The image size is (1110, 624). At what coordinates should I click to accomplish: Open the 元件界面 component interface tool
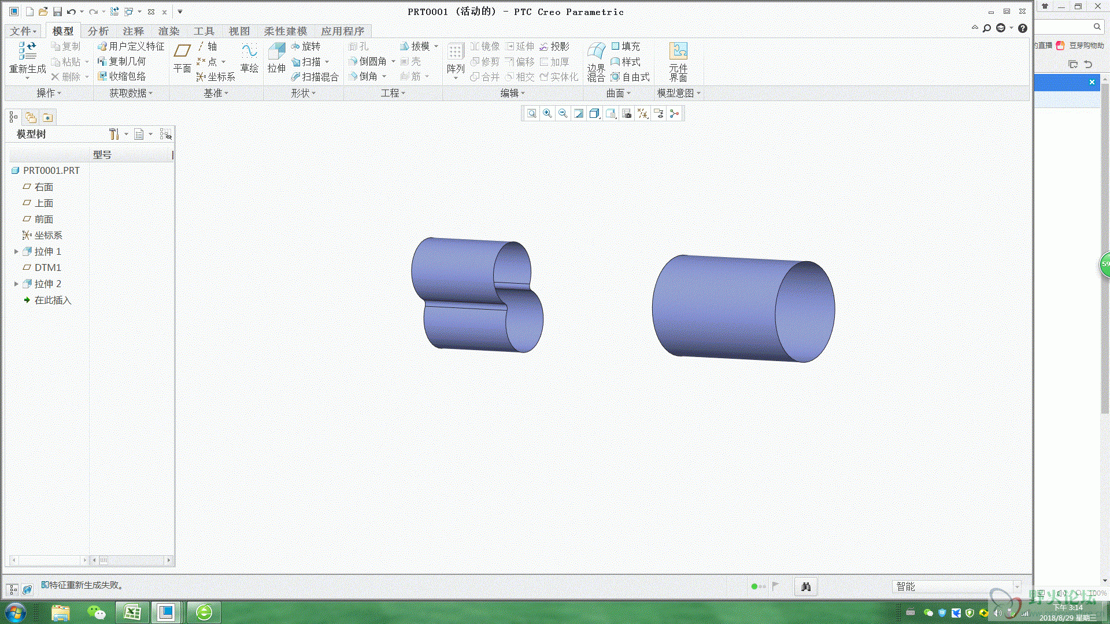click(x=678, y=61)
